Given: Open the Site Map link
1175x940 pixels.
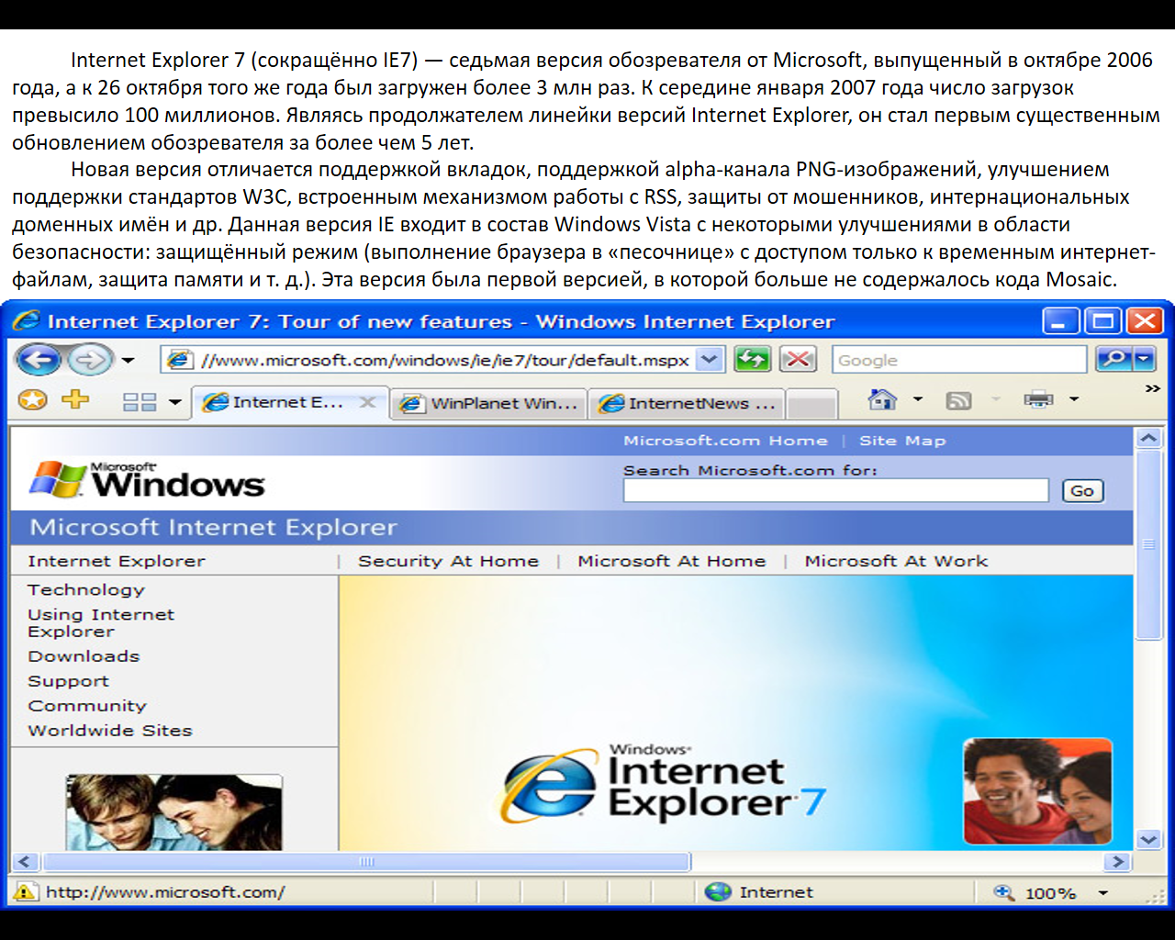Looking at the screenshot, I should pyautogui.click(x=901, y=441).
